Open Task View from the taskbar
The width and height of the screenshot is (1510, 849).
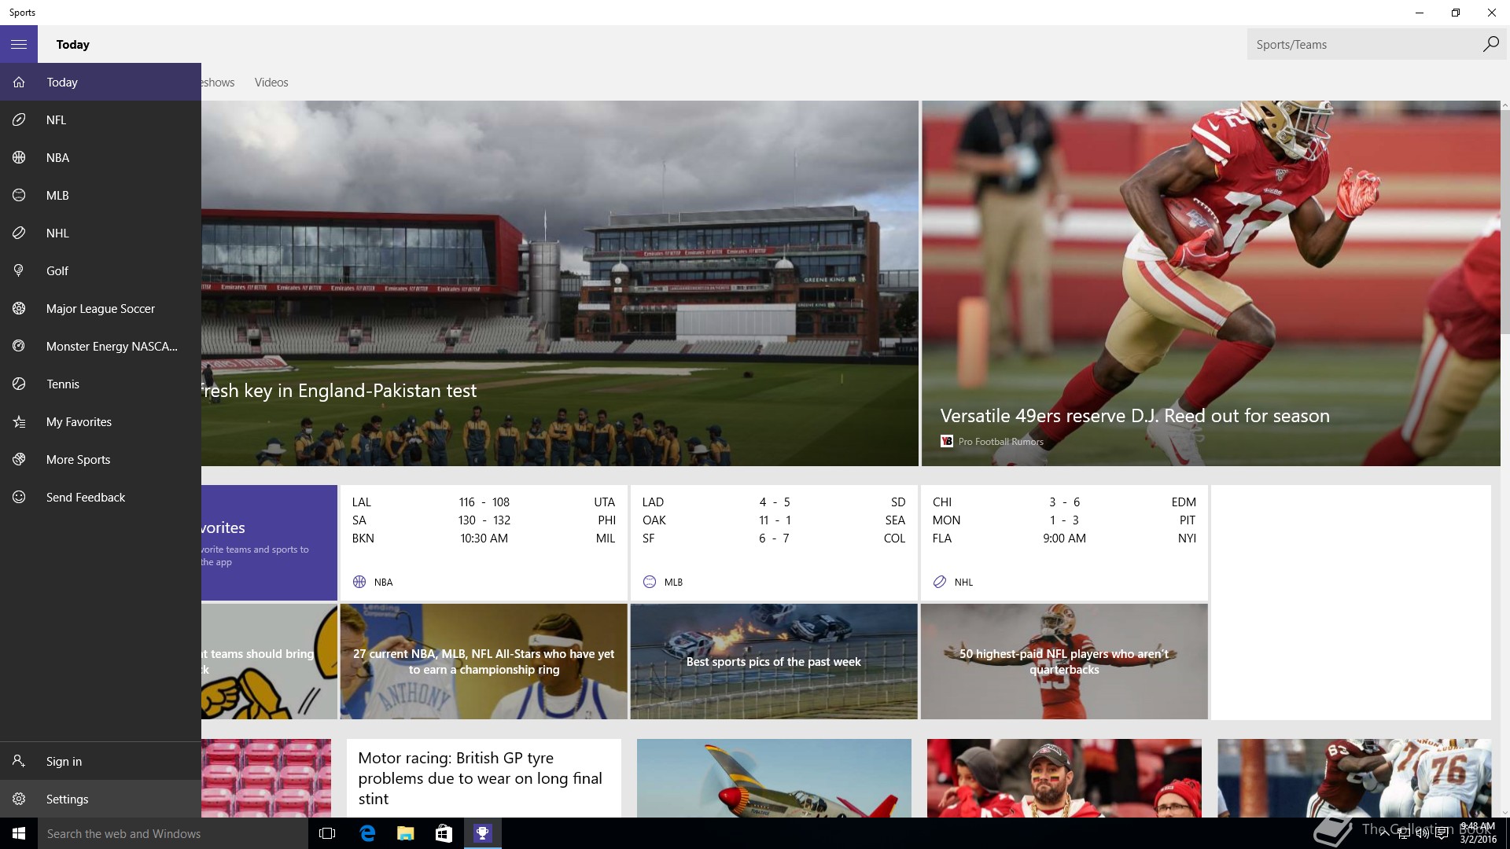327,833
